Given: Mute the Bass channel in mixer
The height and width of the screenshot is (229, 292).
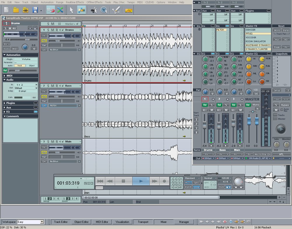Looking at the screenshot, I should pyautogui.click(x=226, y=110).
